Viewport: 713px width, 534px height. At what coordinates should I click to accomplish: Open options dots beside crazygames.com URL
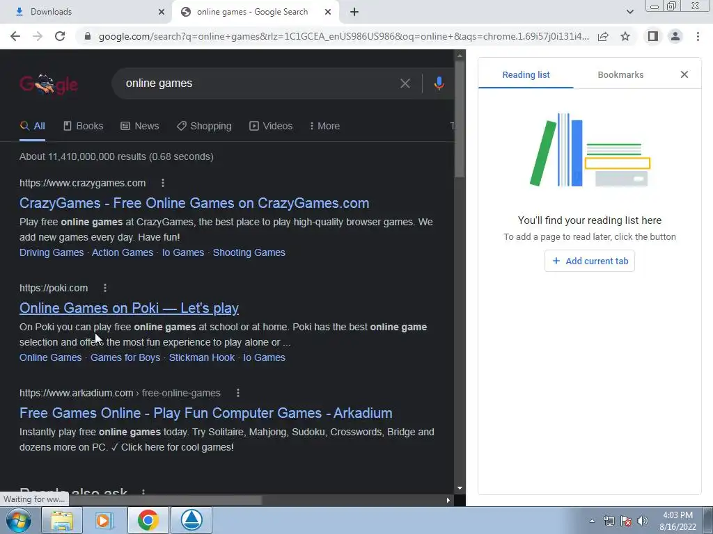click(163, 183)
